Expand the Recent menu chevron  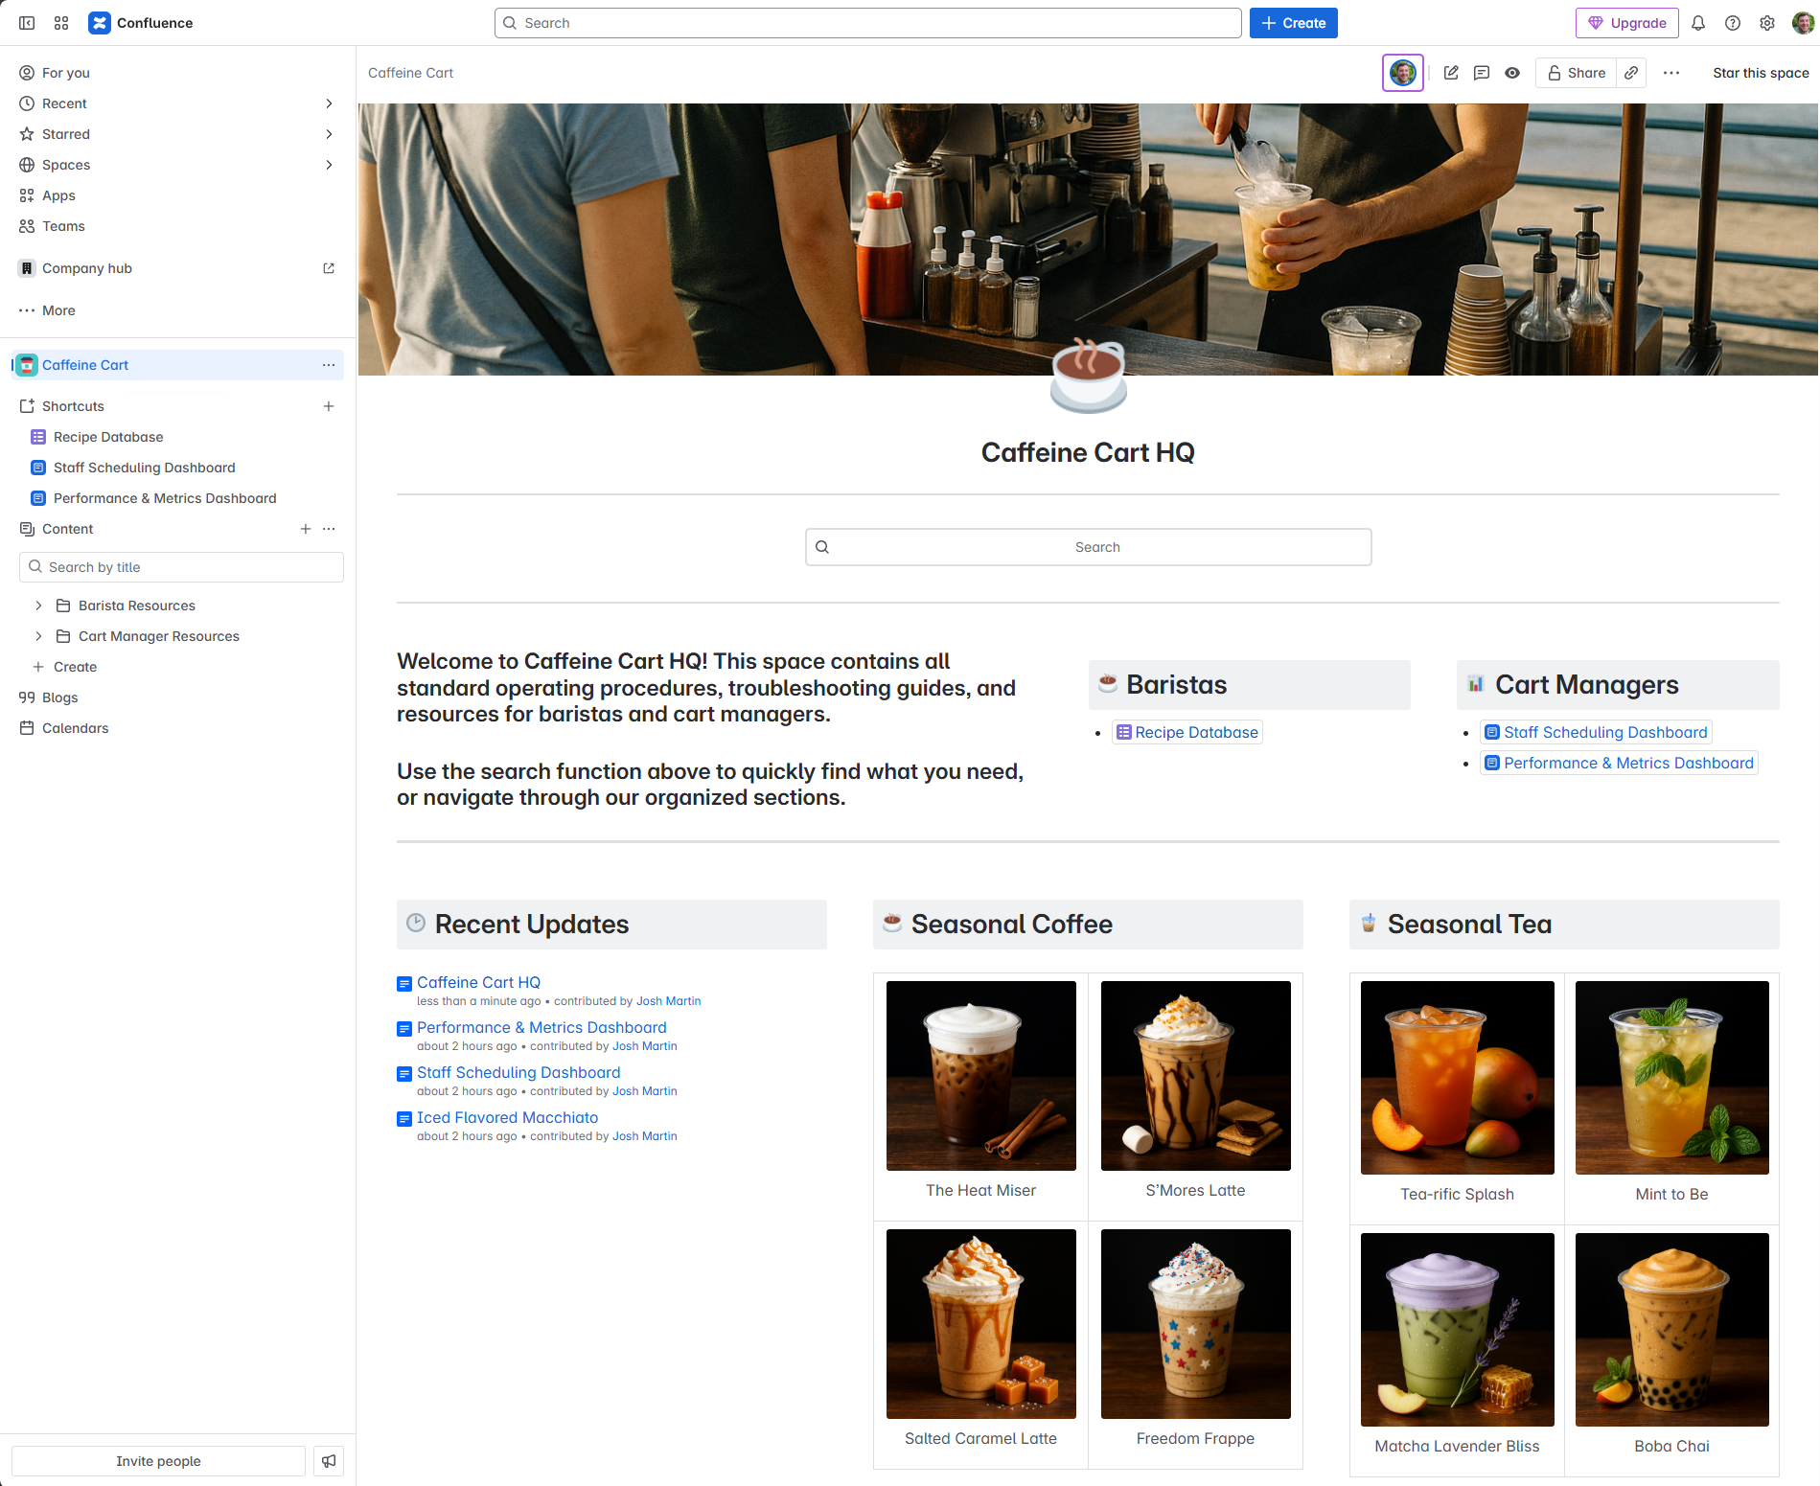(x=329, y=103)
